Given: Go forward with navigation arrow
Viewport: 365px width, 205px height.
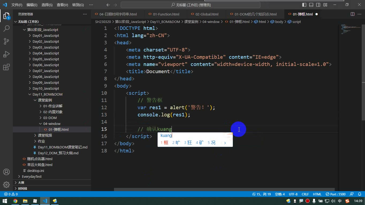Looking at the screenshot, I should pyautogui.click(x=115, y=5).
